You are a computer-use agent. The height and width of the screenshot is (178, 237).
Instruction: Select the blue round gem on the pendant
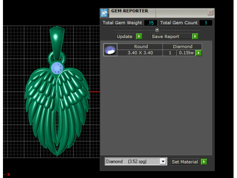tap(57, 68)
